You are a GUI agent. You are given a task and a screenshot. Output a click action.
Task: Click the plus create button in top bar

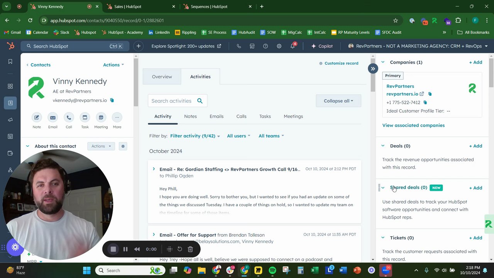(x=138, y=46)
